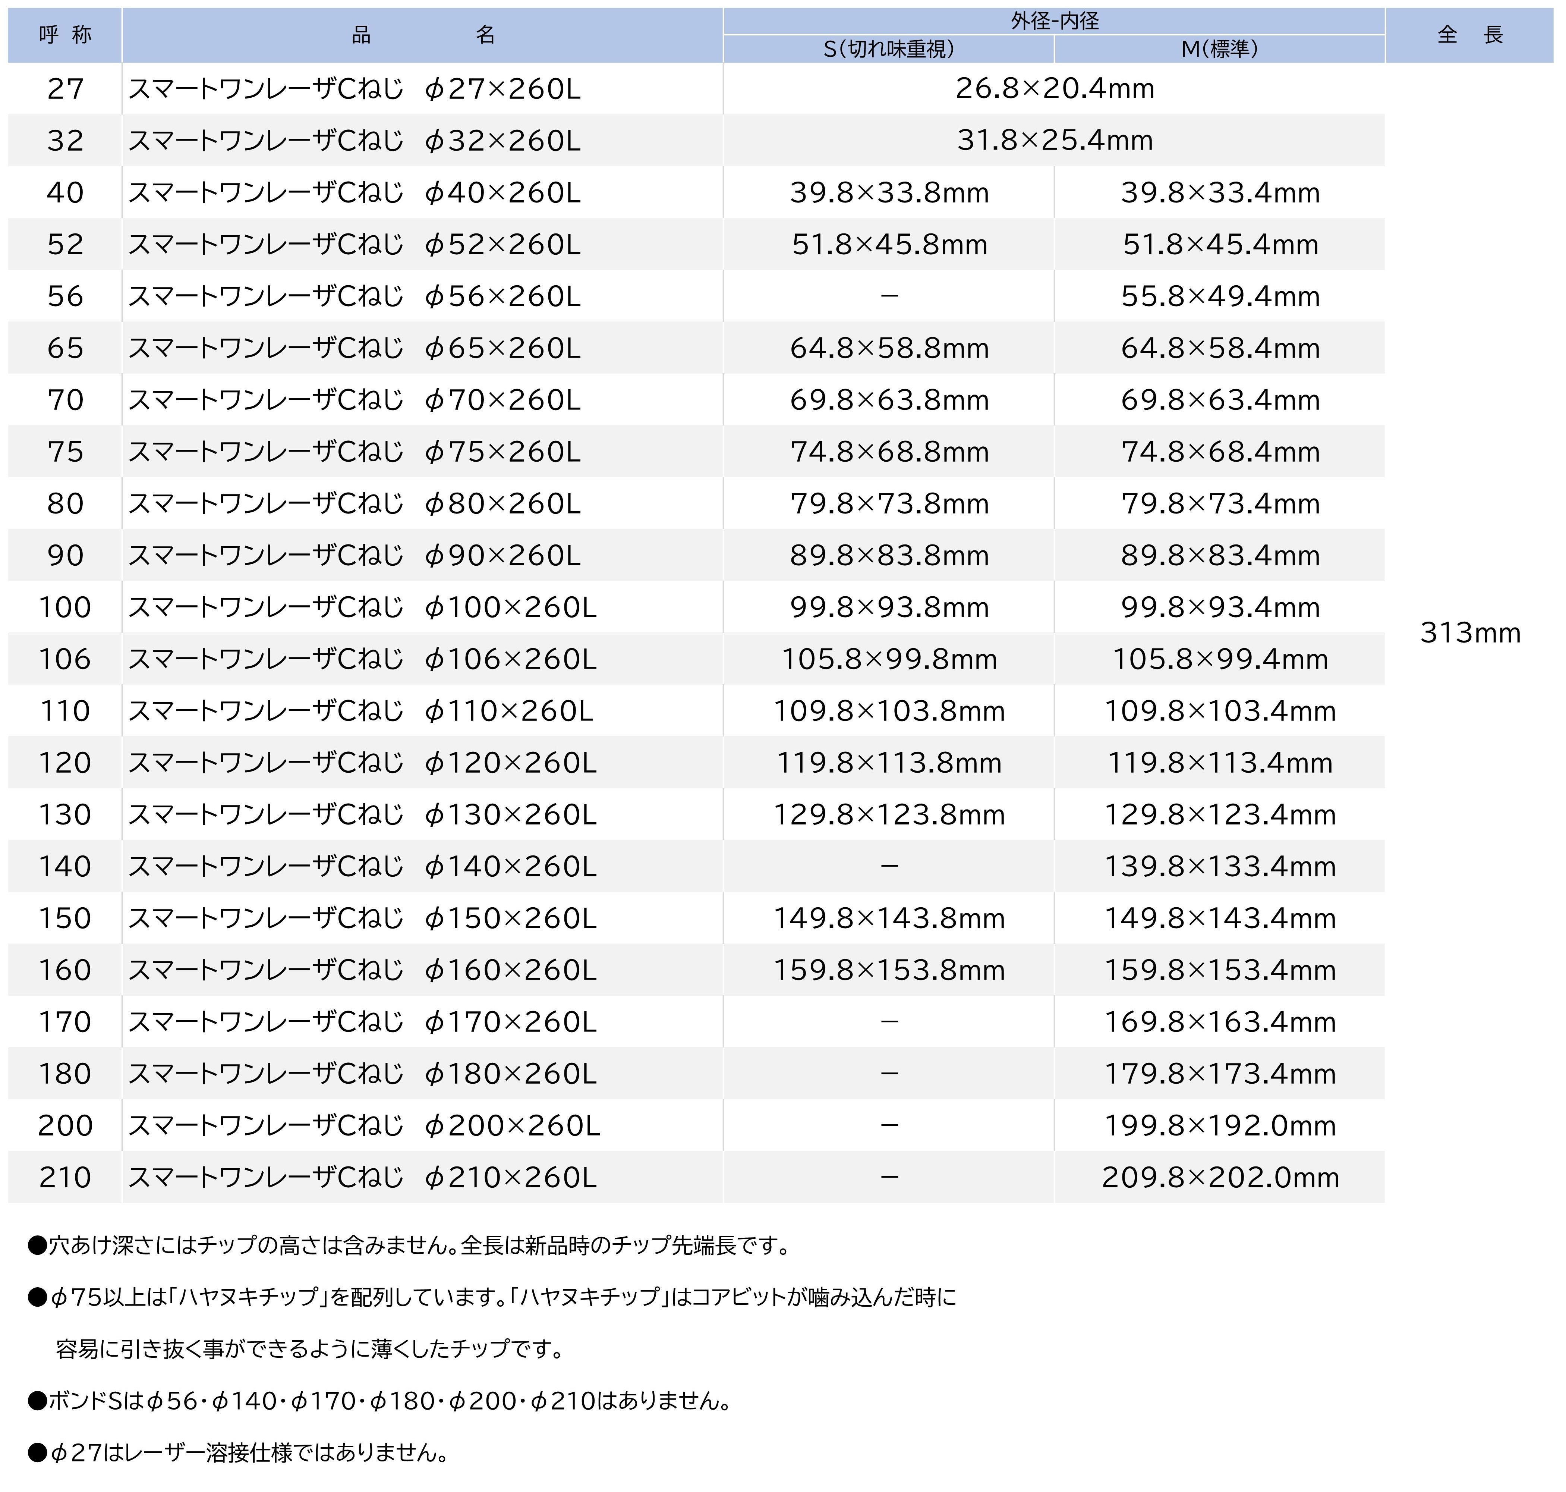This screenshot has width=1566, height=1492.
Task: Click product name φ200×260L
Action: pyautogui.click(x=364, y=1125)
